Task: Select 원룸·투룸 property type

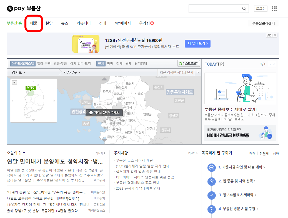Action: 60,63
